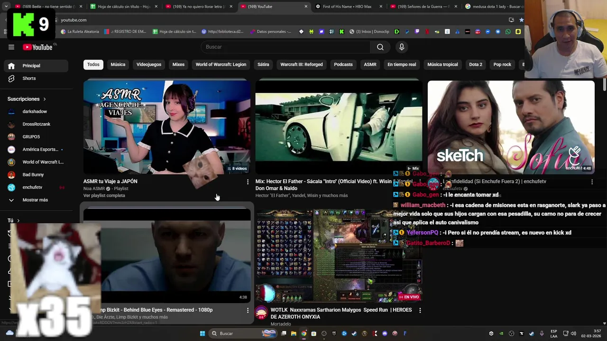The image size is (607, 341).
Task: Start voice search with microphone icon
Action: coord(402,47)
